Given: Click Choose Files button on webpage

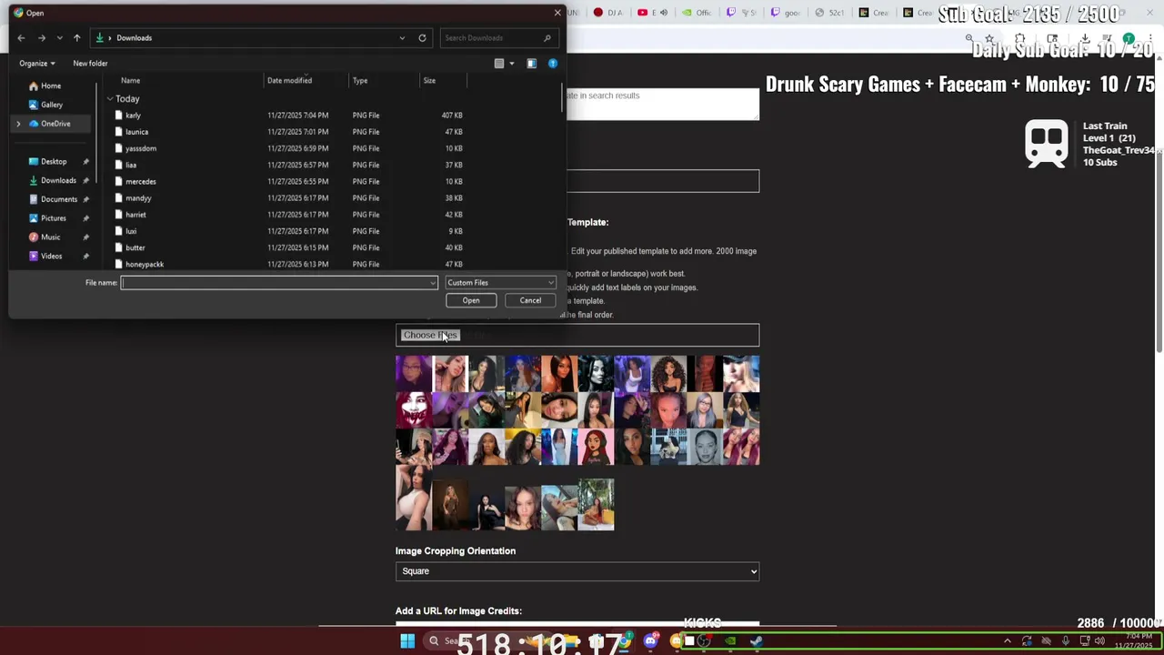Looking at the screenshot, I should coord(431,335).
